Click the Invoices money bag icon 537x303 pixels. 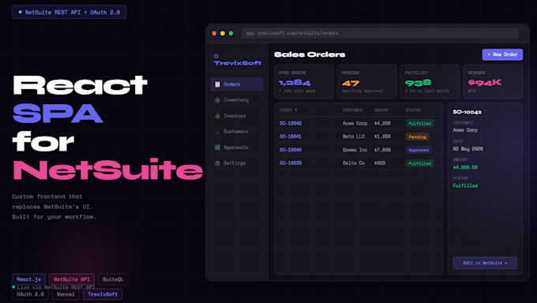coord(217,116)
